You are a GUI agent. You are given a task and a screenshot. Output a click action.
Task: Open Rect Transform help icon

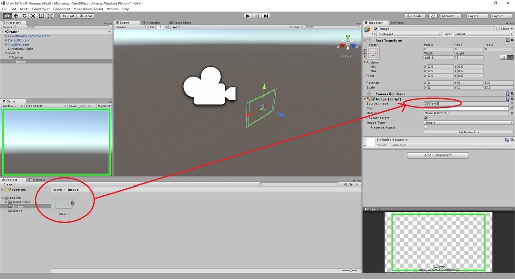pos(508,40)
